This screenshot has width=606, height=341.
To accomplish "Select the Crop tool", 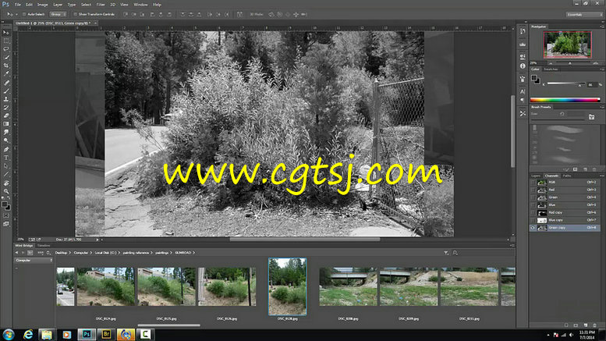I will pos(6,66).
